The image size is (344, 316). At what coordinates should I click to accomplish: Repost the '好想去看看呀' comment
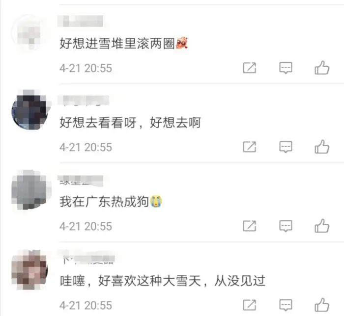coord(250,147)
